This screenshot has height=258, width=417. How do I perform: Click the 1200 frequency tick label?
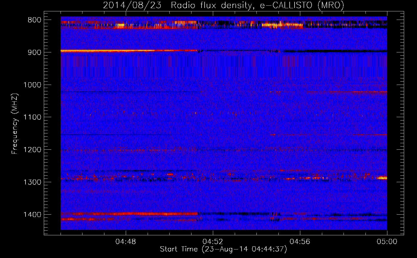(x=32, y=150)
